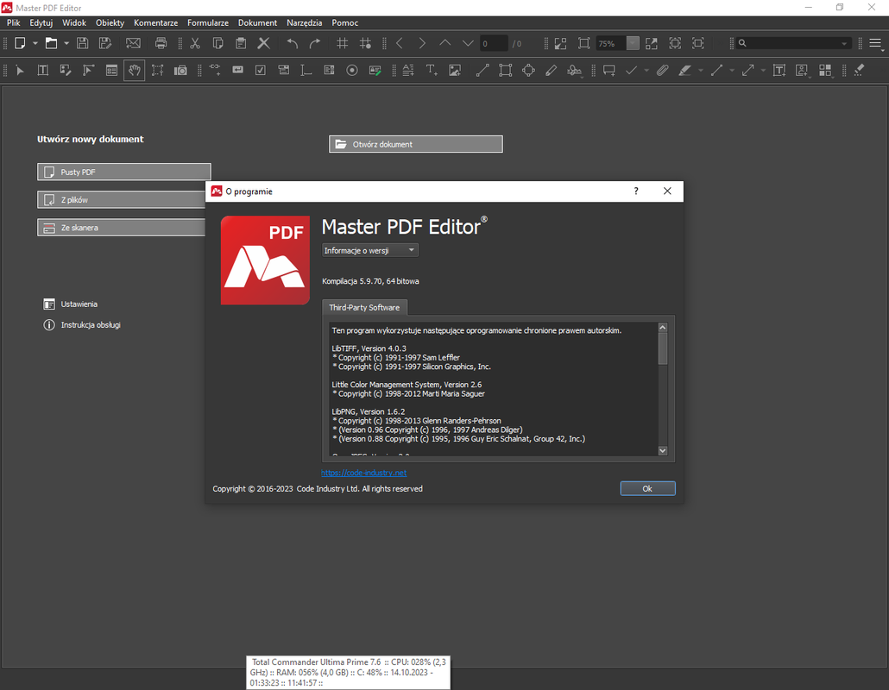Image resolution: width=889 pixels, height=690 pixels.
Task: Select the line drawing tool
Action: tap(482, 70)
